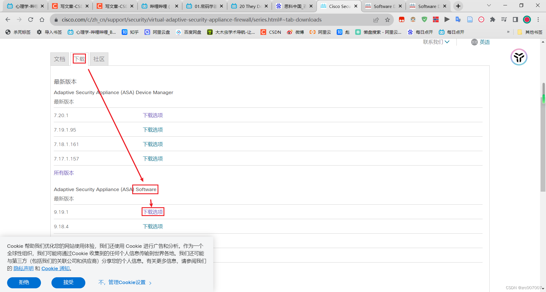The height and width of the screenshot is (292, 546).
Task: Open the Chrome three-dot menu
Action: click(538, 20)
